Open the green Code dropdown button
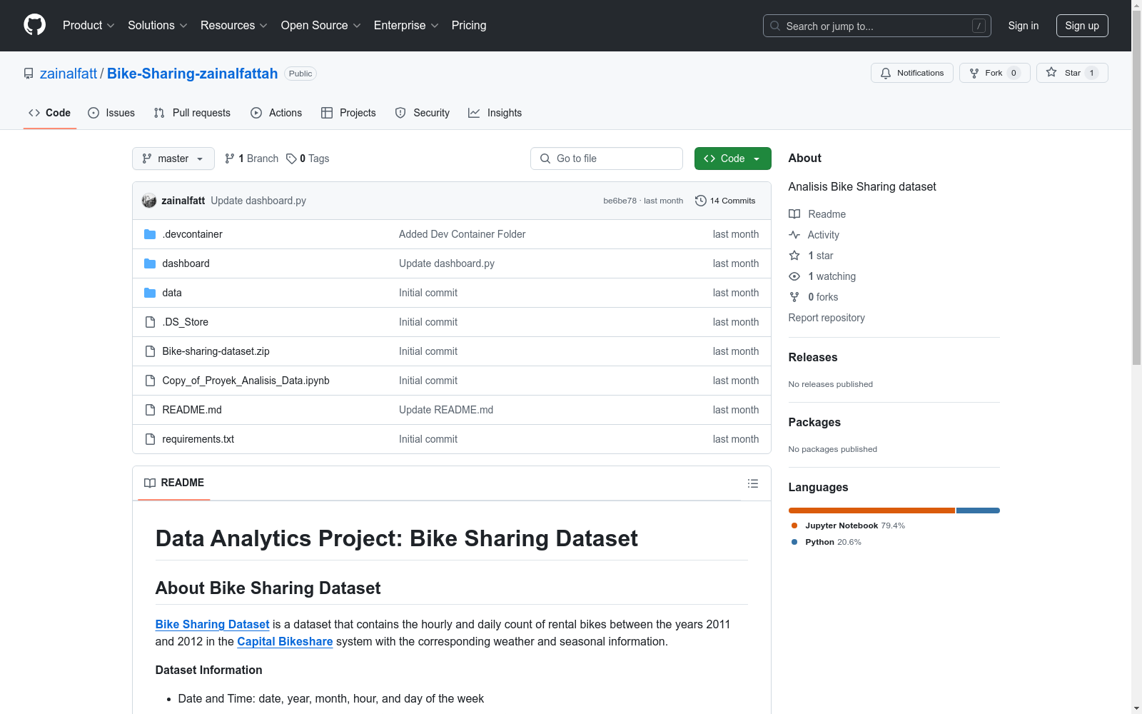 tap(733, 159)
